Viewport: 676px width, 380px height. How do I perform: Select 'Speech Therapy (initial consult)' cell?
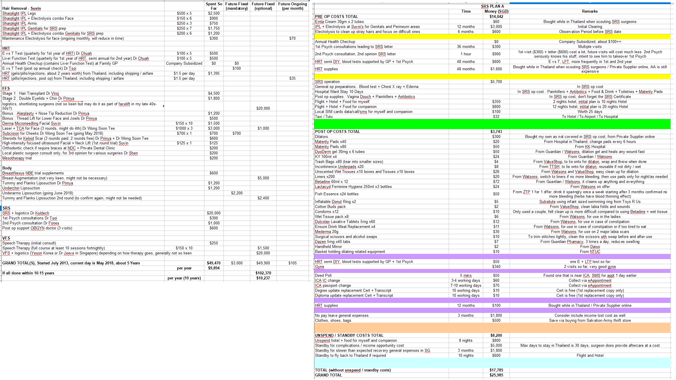coord(29,243)
